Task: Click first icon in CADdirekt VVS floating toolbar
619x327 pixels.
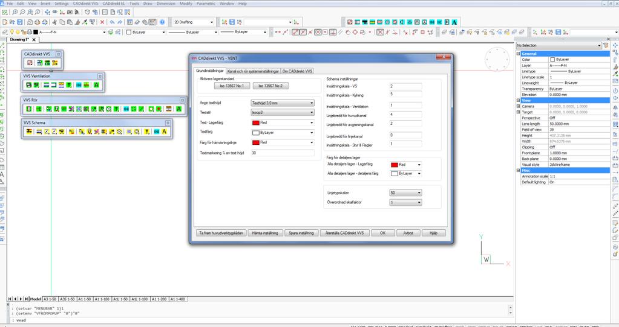Action: 30,63
